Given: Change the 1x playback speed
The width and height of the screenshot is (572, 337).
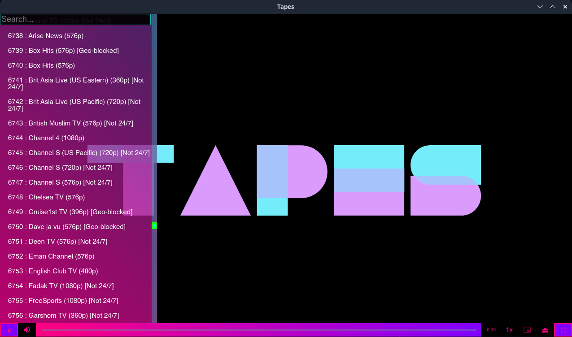Looking at the screenshot, I should point(509,330).
